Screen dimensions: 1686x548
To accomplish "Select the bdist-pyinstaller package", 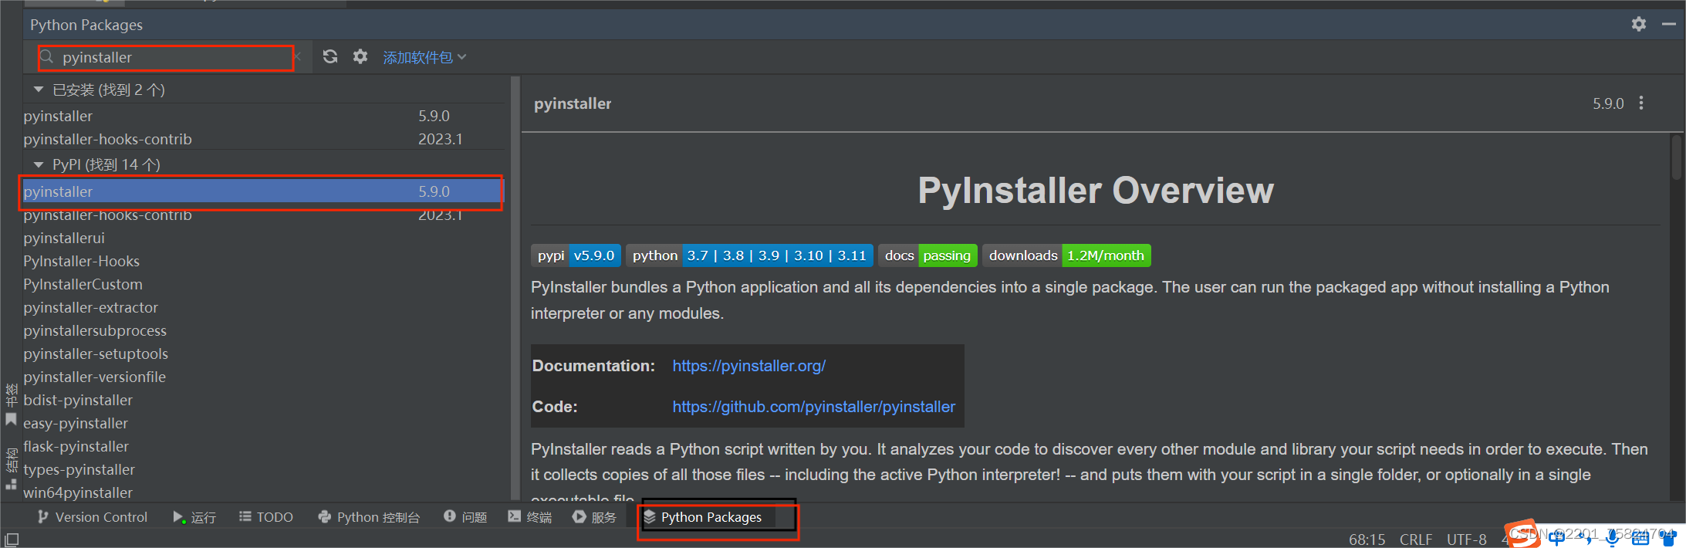I will [x=263, y=400].
